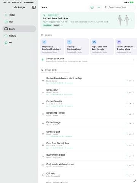The height and width of the screenshot is (183, 137).
Task: Tap the Barbell tag under Barbell Rear Delt Row
Action: click(56, 25)
